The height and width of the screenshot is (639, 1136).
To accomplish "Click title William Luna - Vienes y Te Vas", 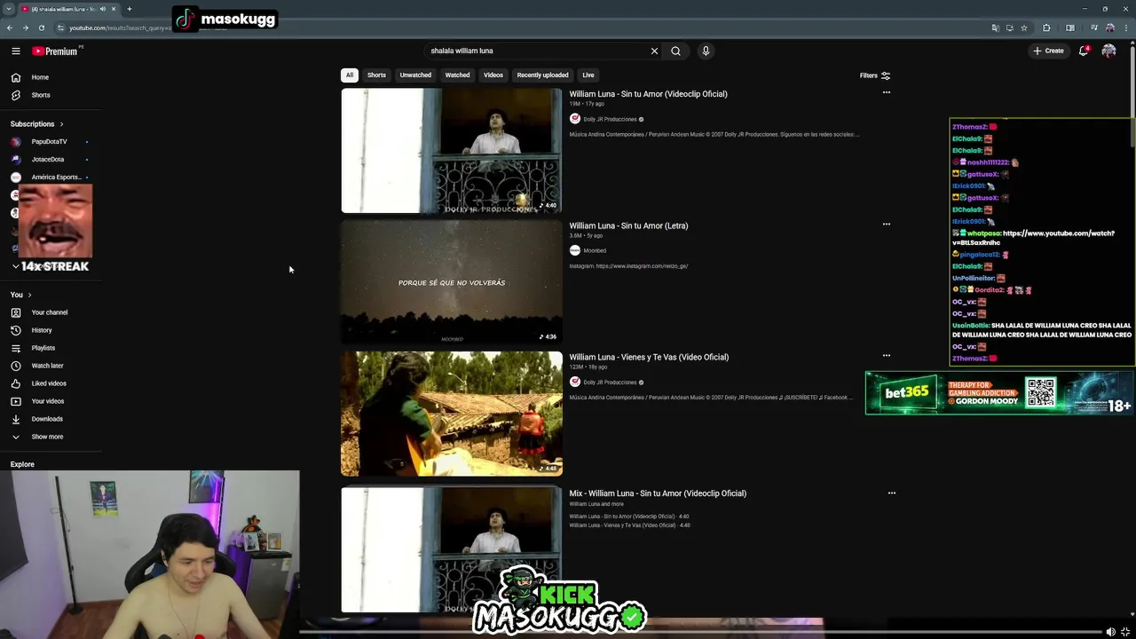I will [x=649, y=358].
